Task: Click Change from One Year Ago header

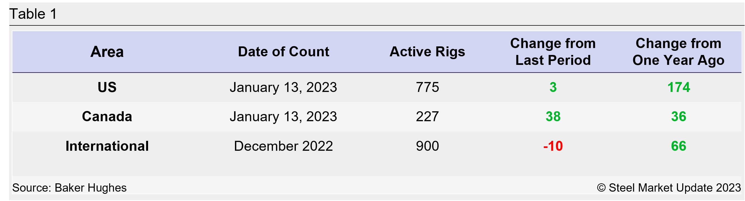Action: coord(678,52)
